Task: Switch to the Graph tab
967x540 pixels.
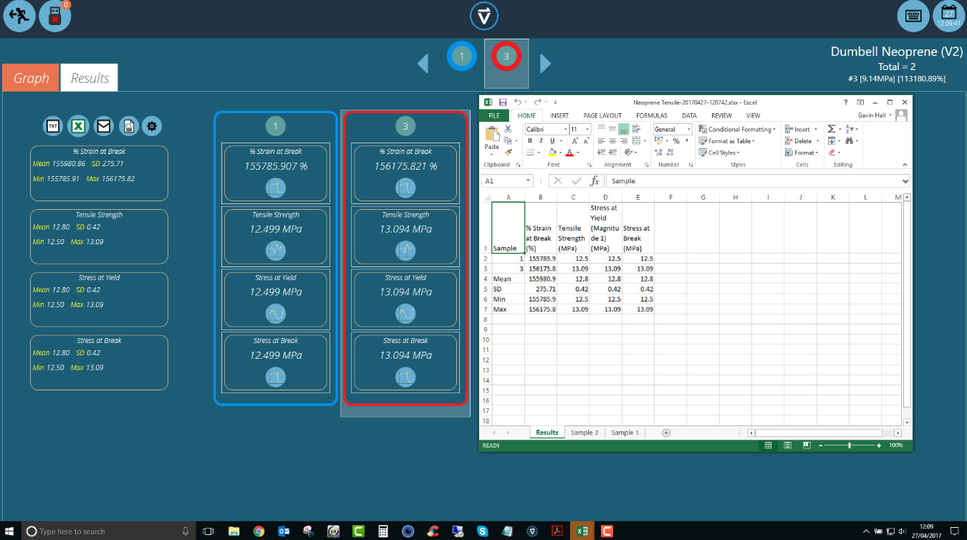Action: tap(31, 78)
